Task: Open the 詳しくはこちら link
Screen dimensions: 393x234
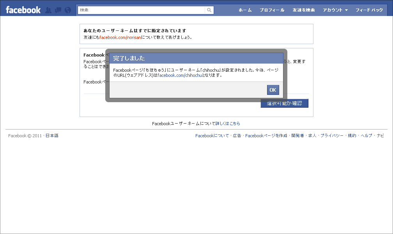Action: pyautogui.click(x=228, y=123)
